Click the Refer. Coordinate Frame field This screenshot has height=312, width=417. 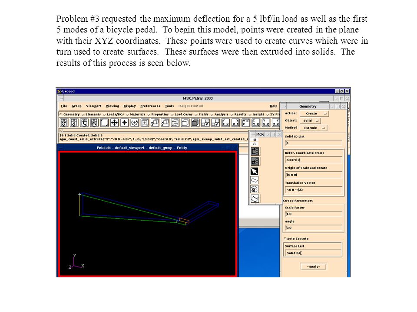tap(313, 160)
